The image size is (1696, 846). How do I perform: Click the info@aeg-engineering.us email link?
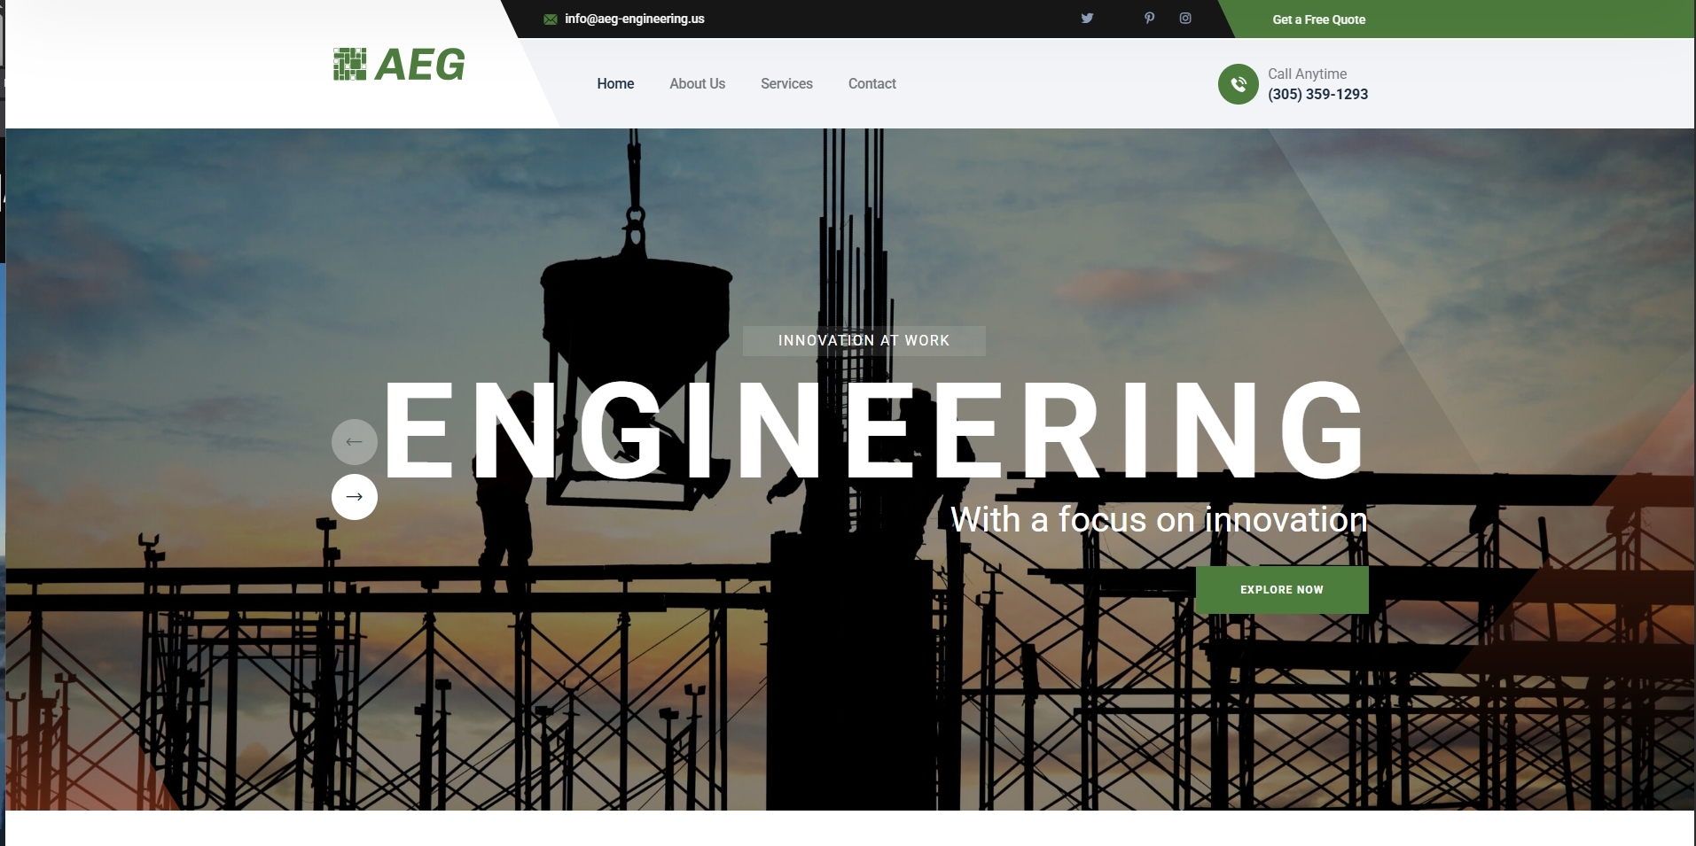[635, 18]
